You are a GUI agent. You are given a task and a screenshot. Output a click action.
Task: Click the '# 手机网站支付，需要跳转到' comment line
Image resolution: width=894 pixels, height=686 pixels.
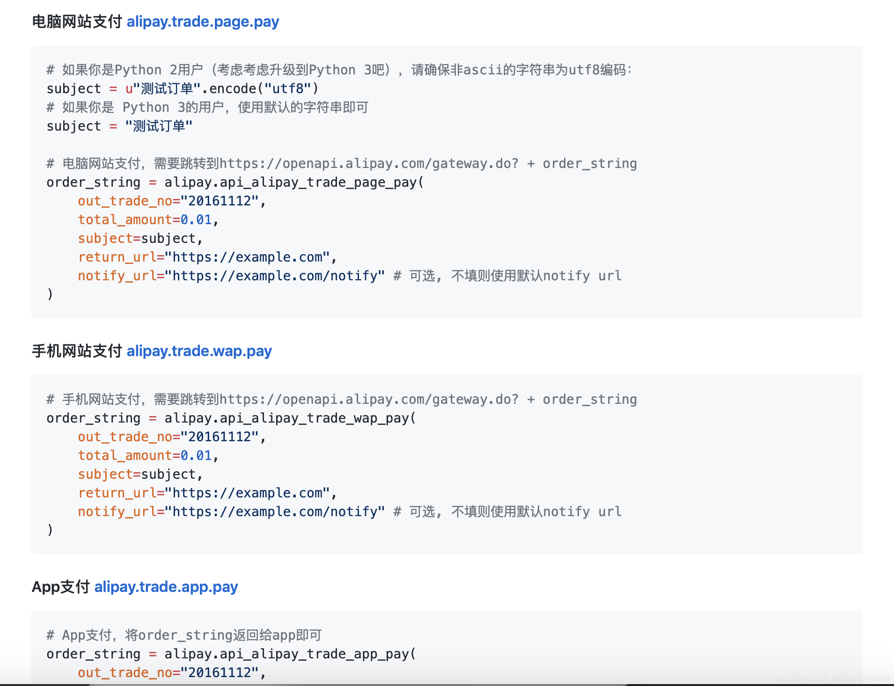click(342, 399)
